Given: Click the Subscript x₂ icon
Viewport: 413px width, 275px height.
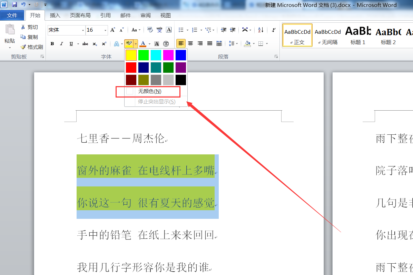Looking at the screenshot, I should pos(95,44).
